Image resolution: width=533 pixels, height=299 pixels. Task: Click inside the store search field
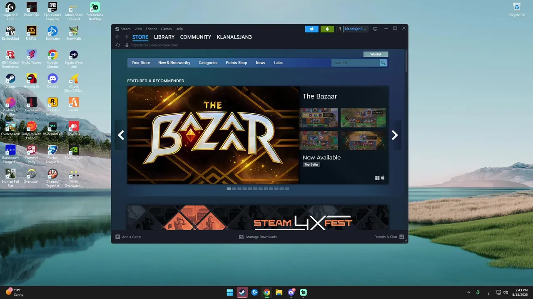tap(356, 63)
